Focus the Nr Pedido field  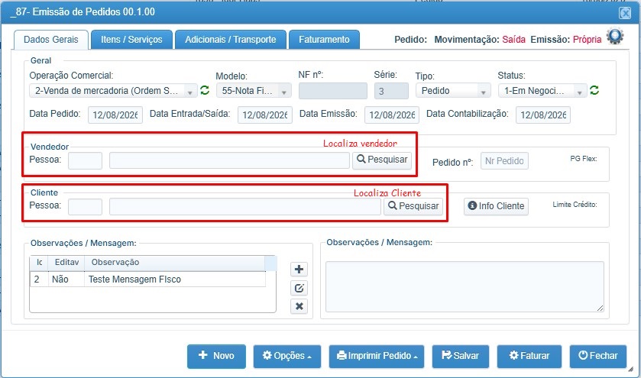click(504, 161)
